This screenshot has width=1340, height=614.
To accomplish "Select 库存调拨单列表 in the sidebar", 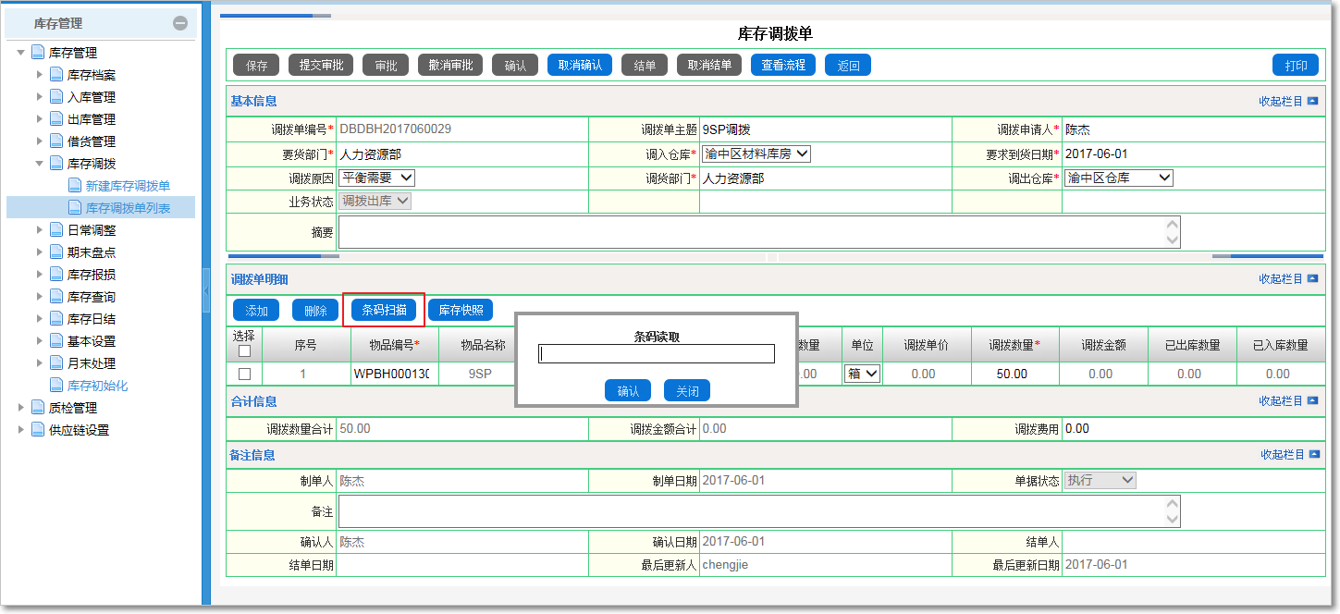I will click(128, 208).
